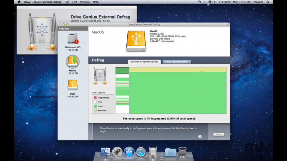Screen dimensions: 287x161
Task: Click the '123.11 GB, 67.38 GB (54.73%) used' line
Action: click(168, 36)
